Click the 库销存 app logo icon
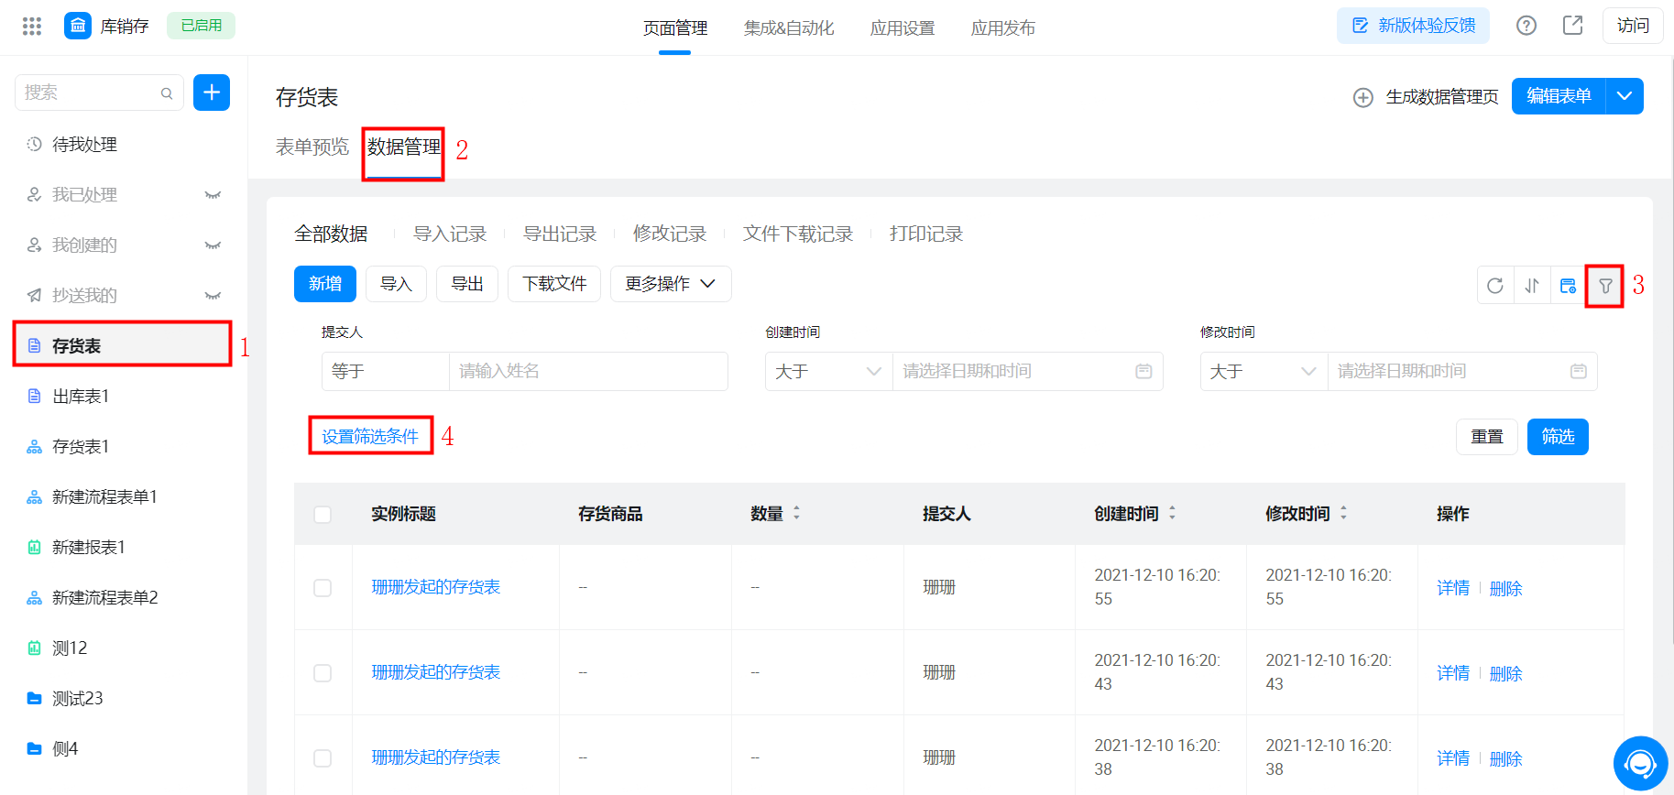Image resolution: width=1674 pixels, height=795 pixels. (77, 26)
